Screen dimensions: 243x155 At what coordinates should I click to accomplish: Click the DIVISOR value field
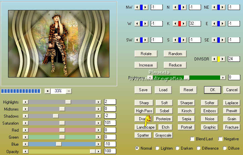click(234, 59)
